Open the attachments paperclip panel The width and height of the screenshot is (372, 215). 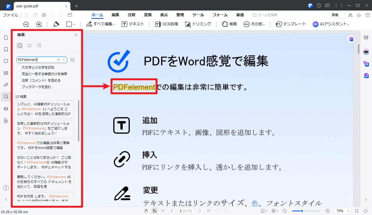click(x=6, y=85)
